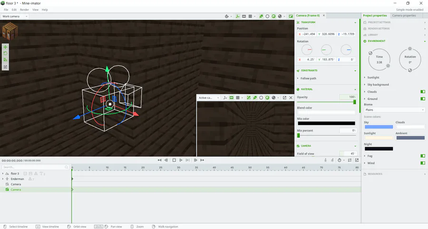The image size is (428, 229).
Task: Click the Sky color swatch
Action: coord(379,127)
